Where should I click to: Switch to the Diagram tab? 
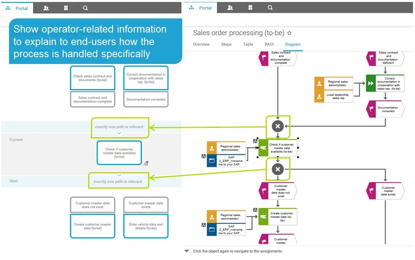(x=293, y=44)
